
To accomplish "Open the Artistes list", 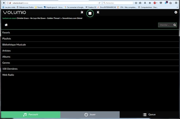I will coord(90,51).
